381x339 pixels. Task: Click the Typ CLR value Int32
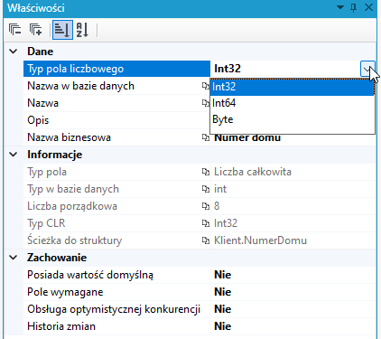[226, 223]
